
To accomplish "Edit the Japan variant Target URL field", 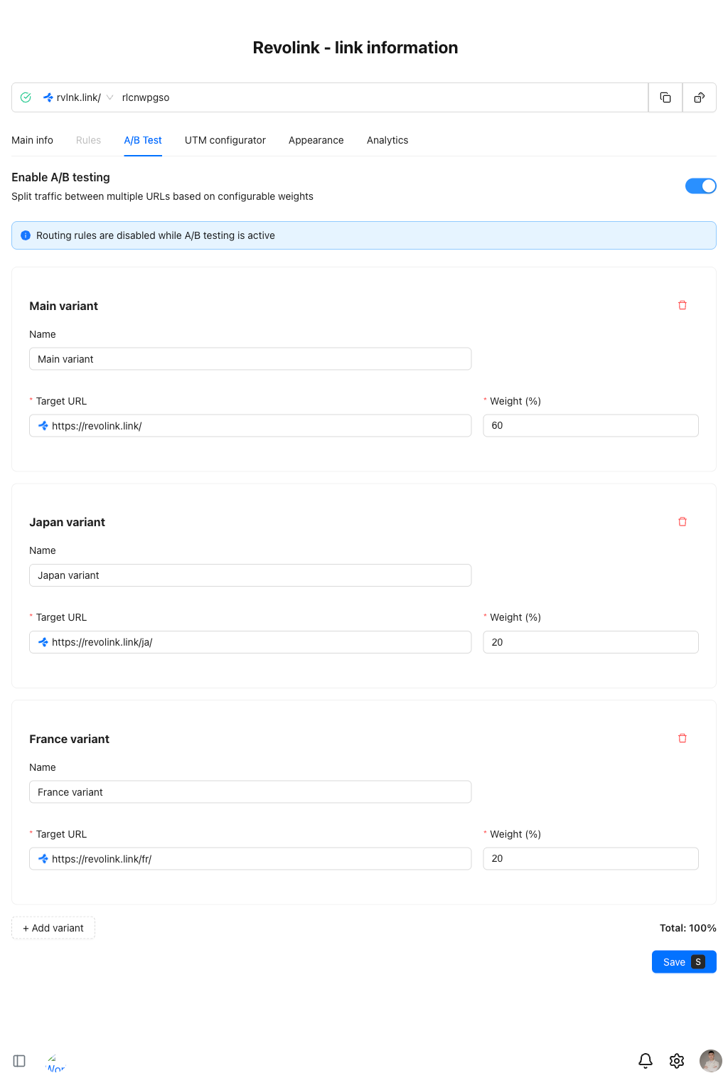I will 250,642.
